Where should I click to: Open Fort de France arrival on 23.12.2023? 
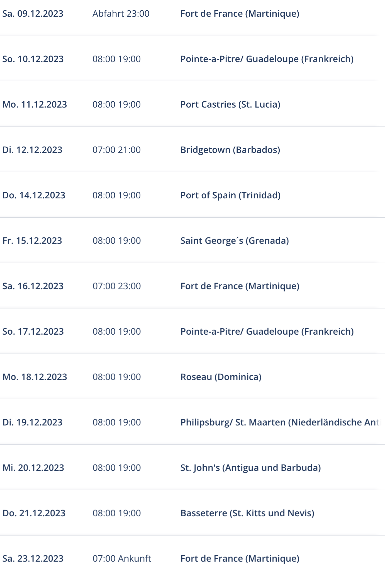tap(240, 559)
